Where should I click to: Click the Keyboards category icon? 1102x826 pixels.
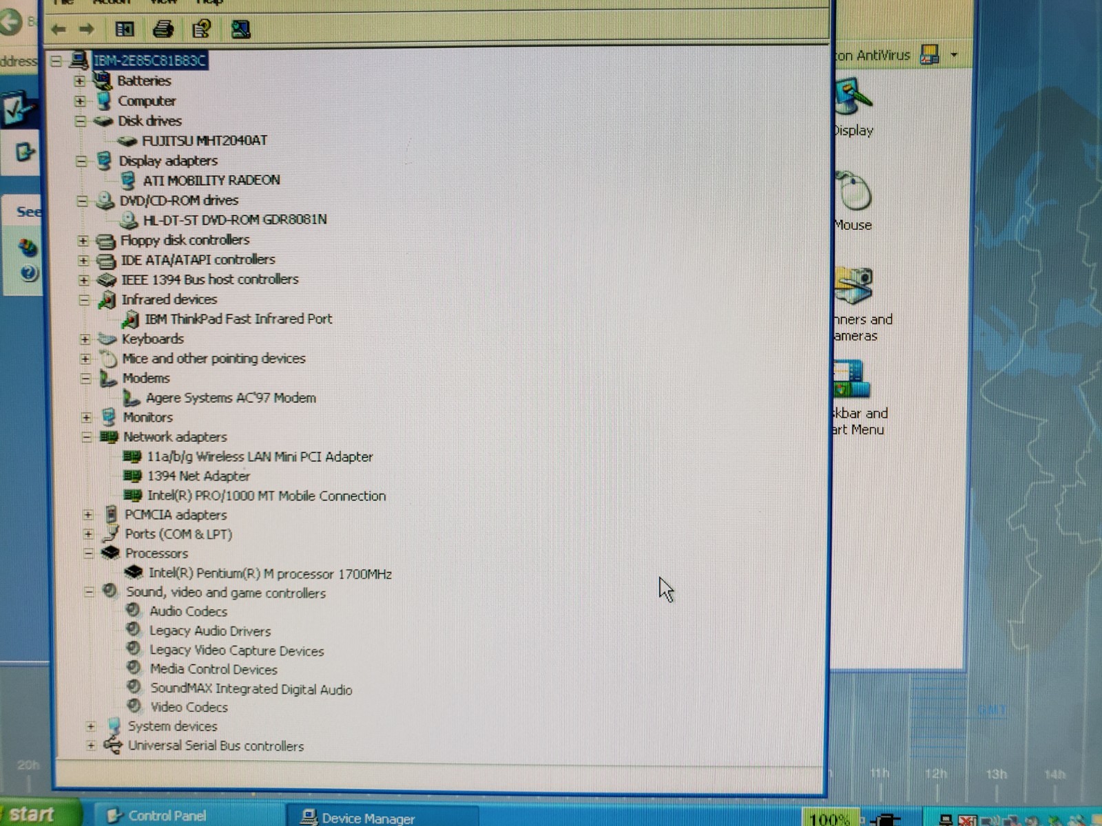[107, 339]
